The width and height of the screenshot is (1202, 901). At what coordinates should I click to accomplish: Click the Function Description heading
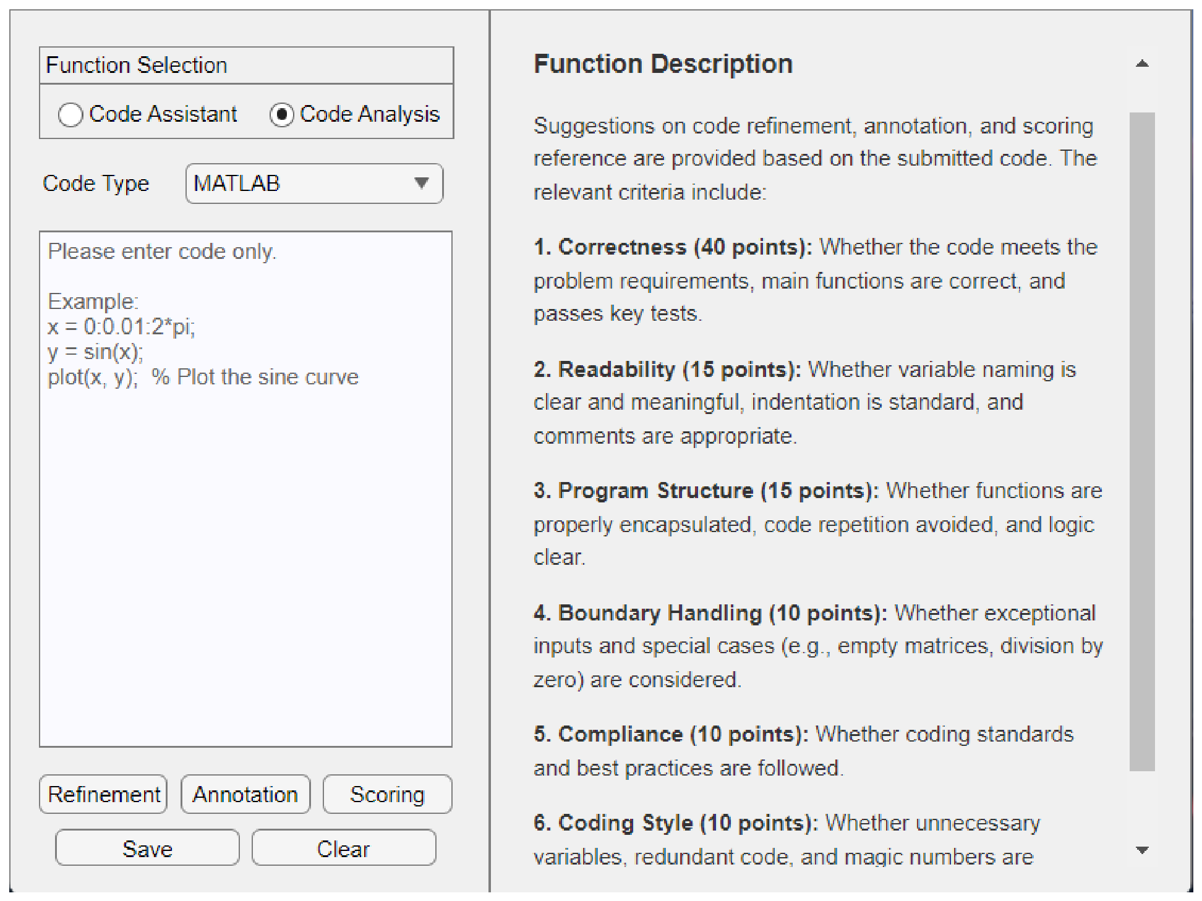(x=663, y=64)
